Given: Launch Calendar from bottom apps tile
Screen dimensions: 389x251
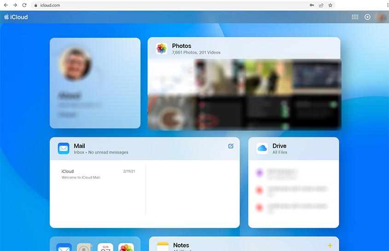Looking at the screenshot, I should (x=105, y=247).
